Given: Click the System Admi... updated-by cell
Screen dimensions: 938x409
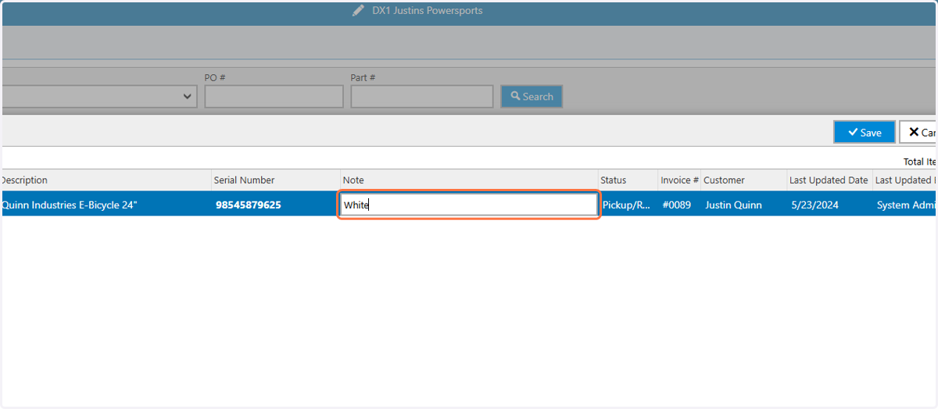Looking at the screenshot, I should tap(905, 204).
